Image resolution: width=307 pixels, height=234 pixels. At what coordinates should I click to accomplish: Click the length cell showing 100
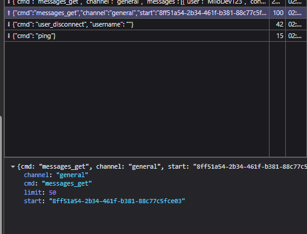coord(277,13)
